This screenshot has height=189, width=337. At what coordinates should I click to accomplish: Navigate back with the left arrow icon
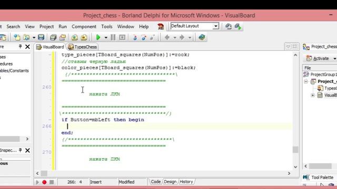pos(167,37)
